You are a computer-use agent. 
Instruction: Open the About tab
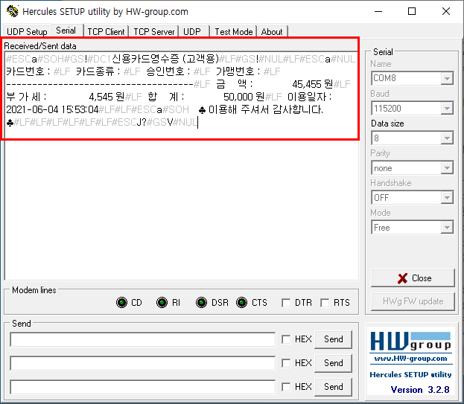(272, 32)
